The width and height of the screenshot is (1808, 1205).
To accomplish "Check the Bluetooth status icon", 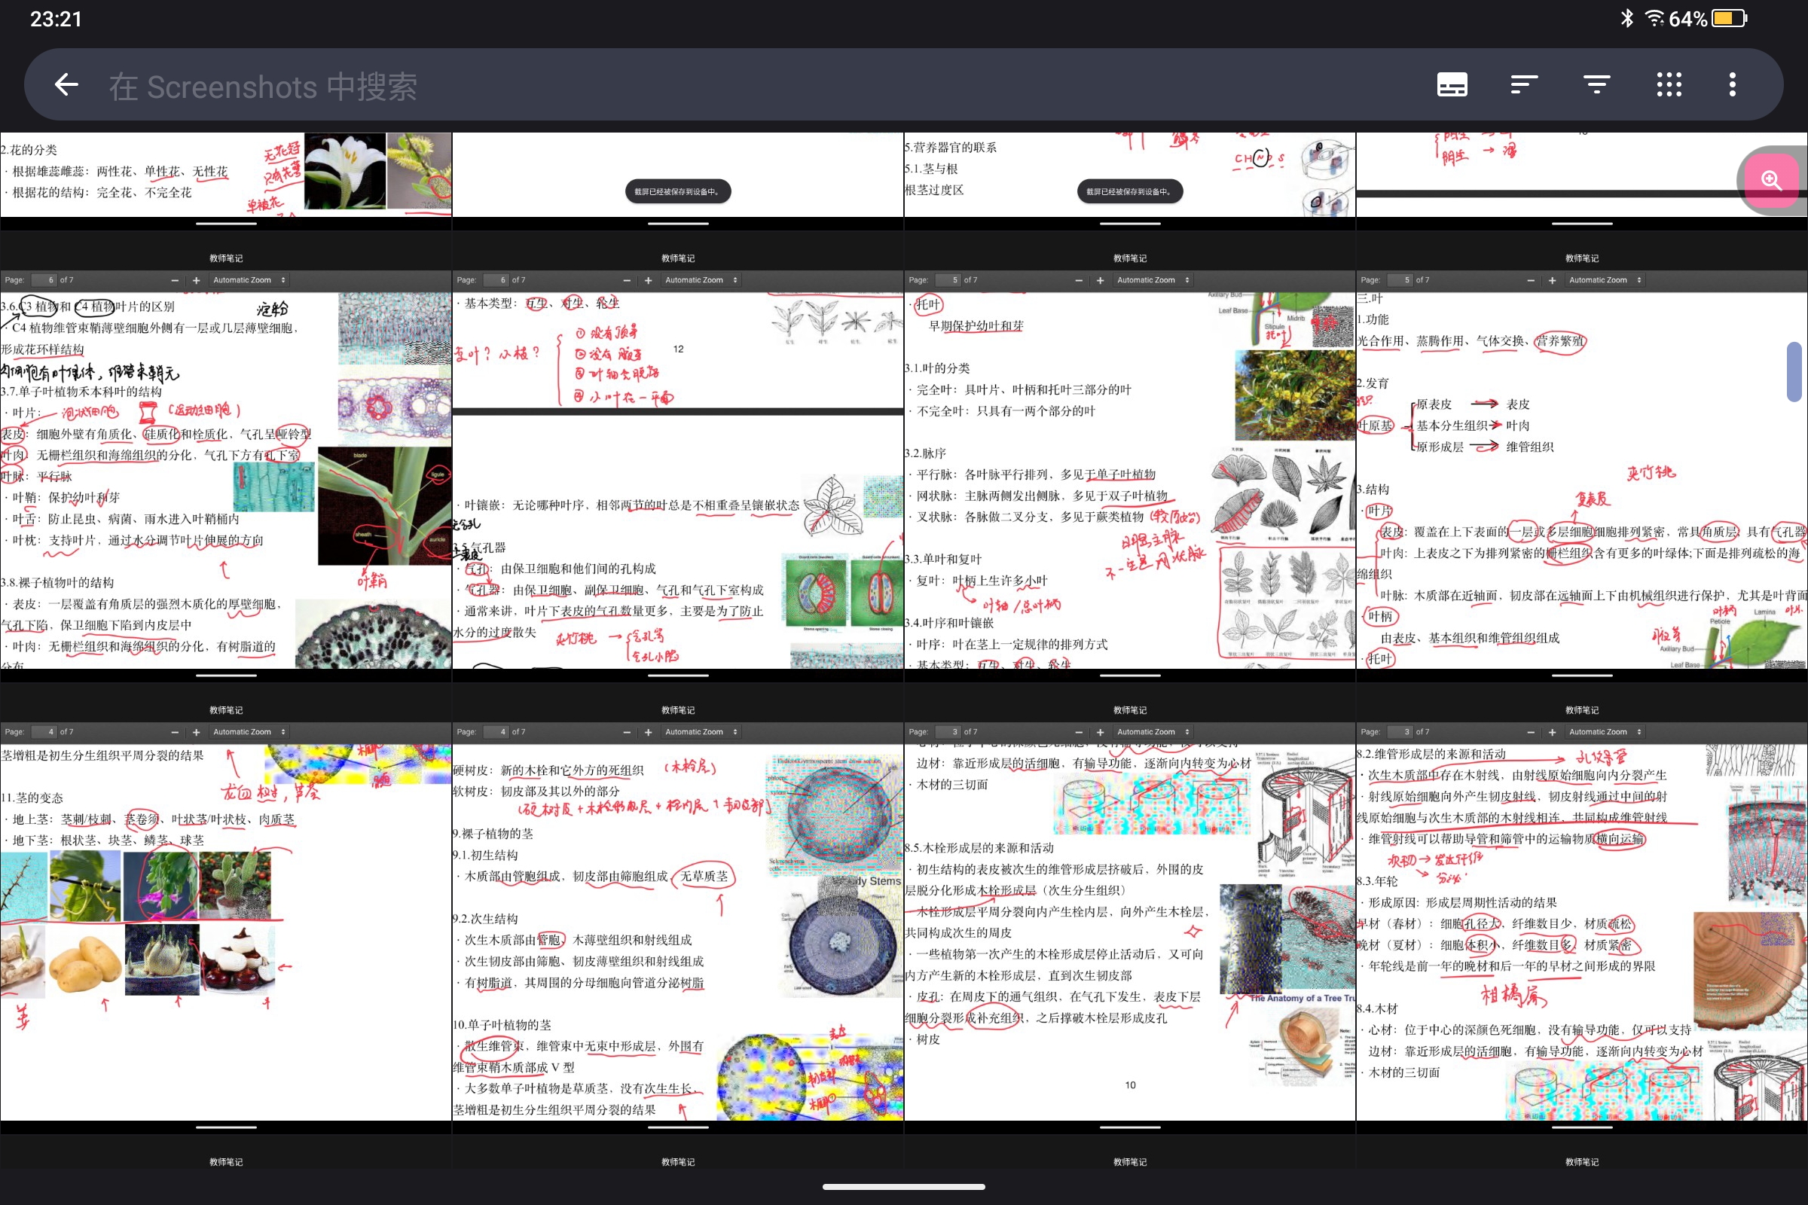I will click(1626, 18).
